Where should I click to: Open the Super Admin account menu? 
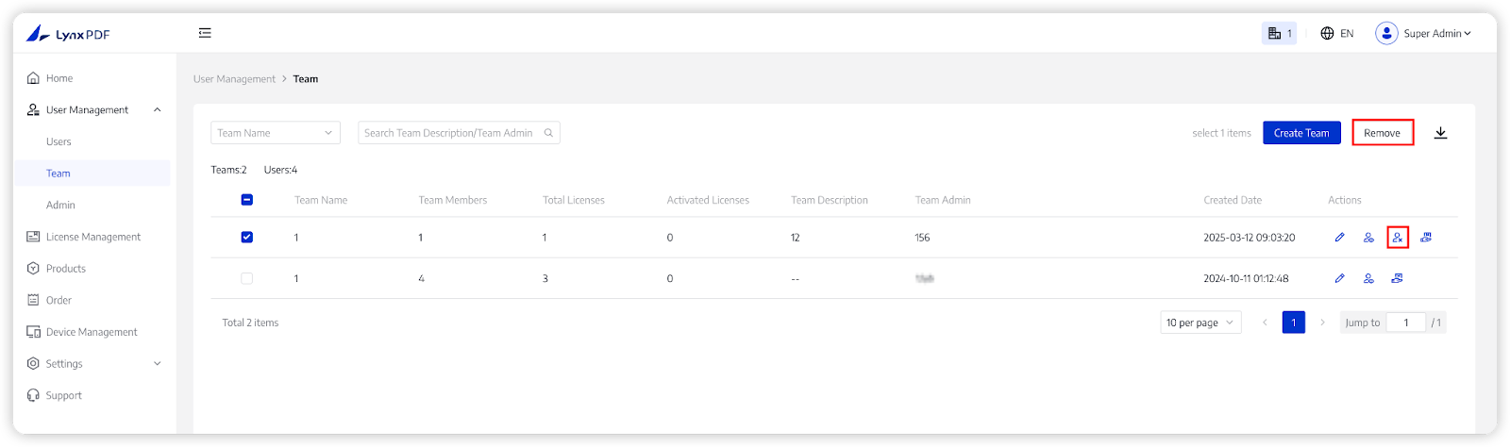point(1423,33)
